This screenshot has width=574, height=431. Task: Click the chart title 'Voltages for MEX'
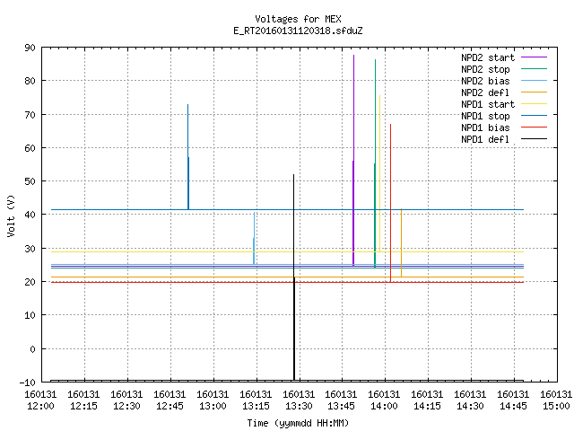[x=298, y=19]
